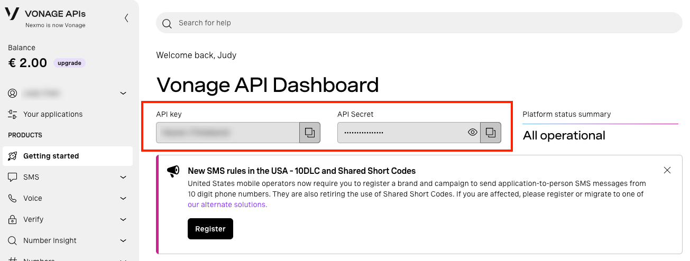
Task: Open the Number Insight menu item
Action: [50, 240]
